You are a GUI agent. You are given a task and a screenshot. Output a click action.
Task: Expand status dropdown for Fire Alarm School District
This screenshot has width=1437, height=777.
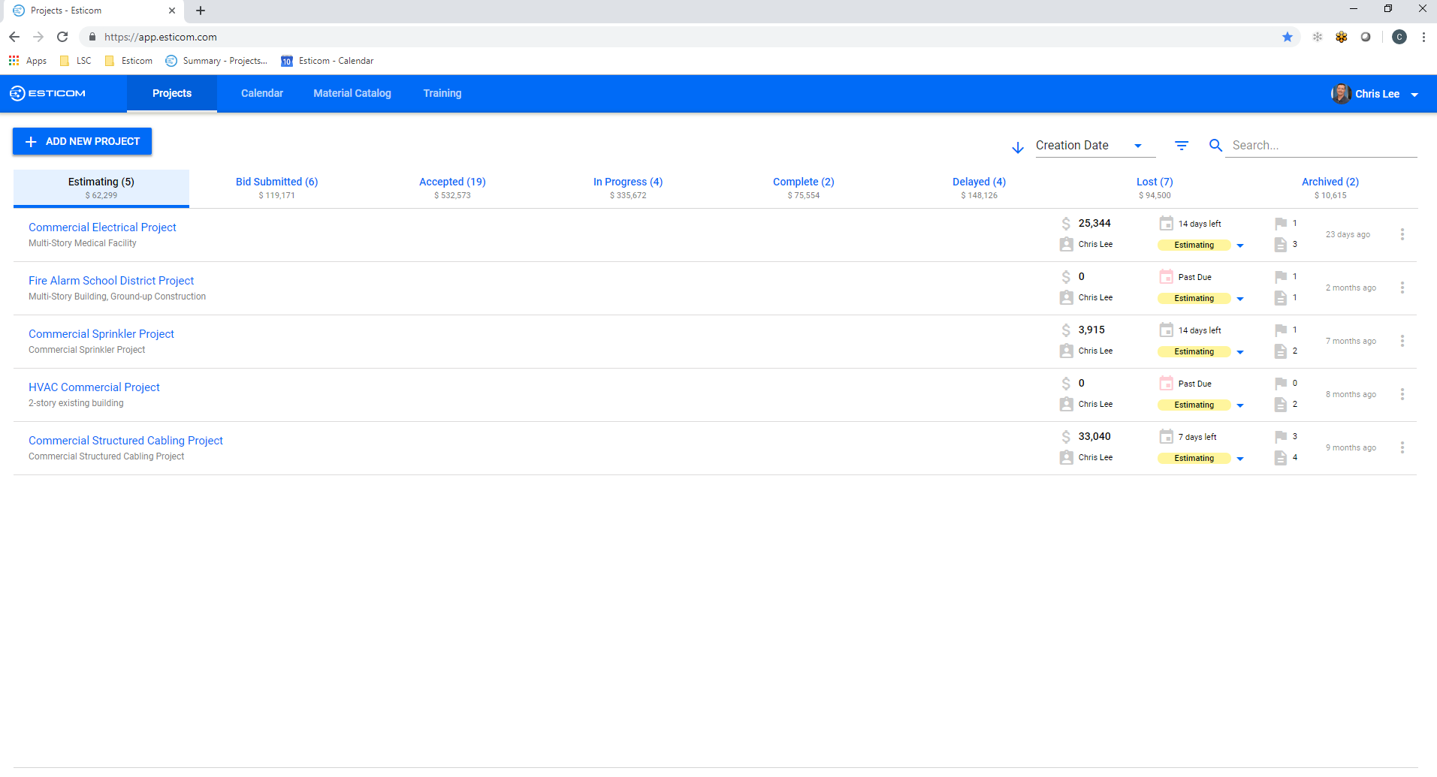pos(1240,299)
